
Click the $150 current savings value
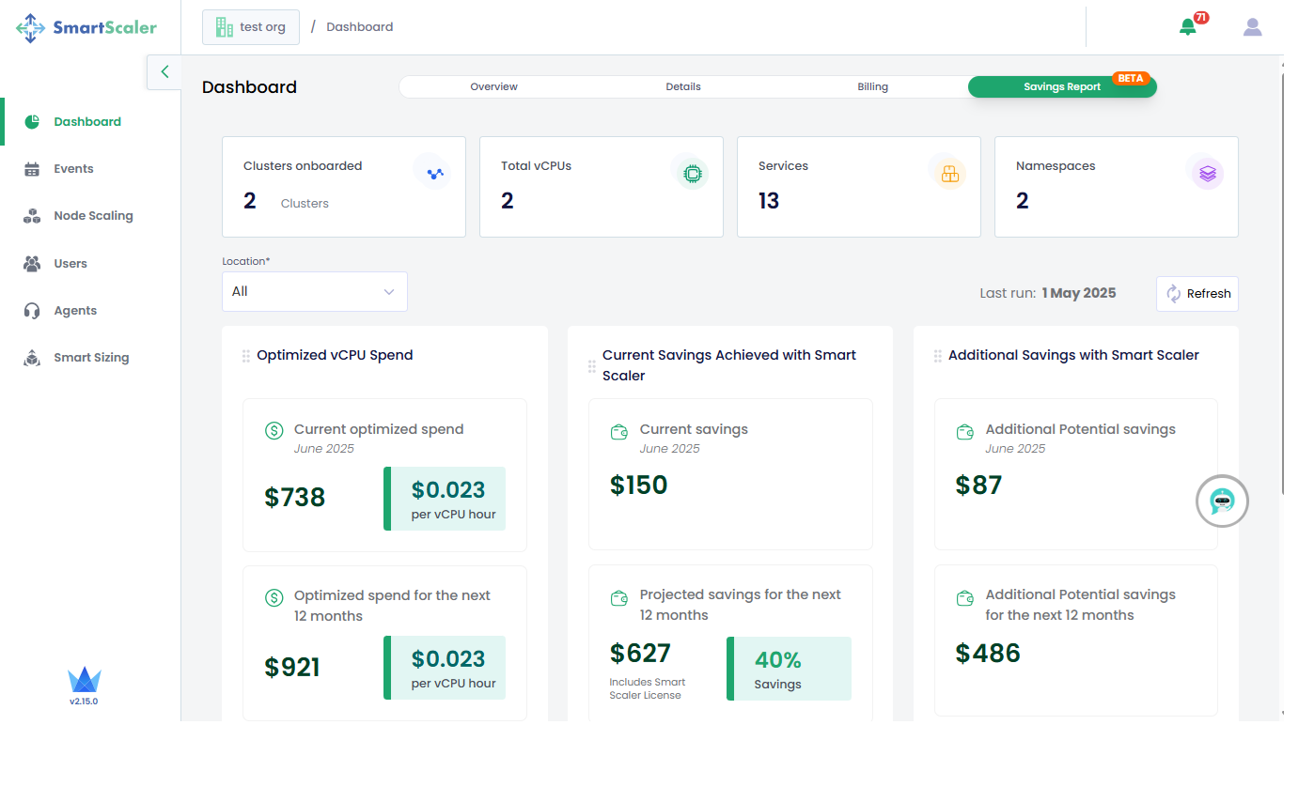tap(639, 485)
